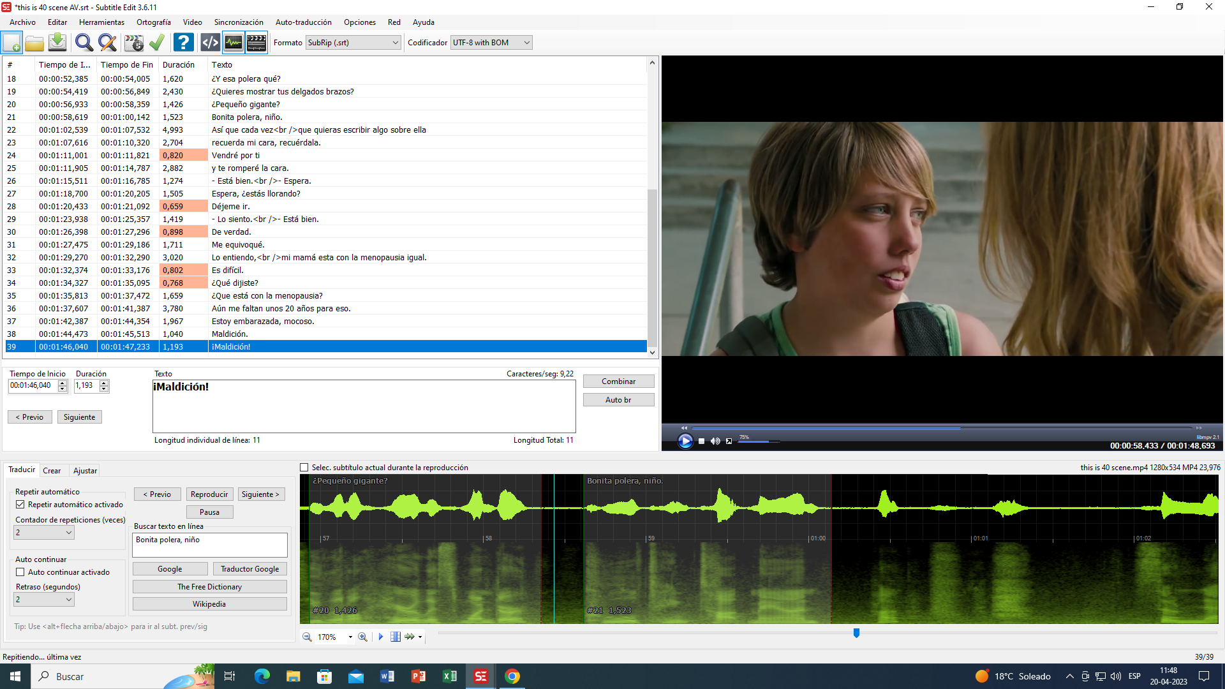
Task: Open the visual sync tool
Action: (x=133, y=42)
